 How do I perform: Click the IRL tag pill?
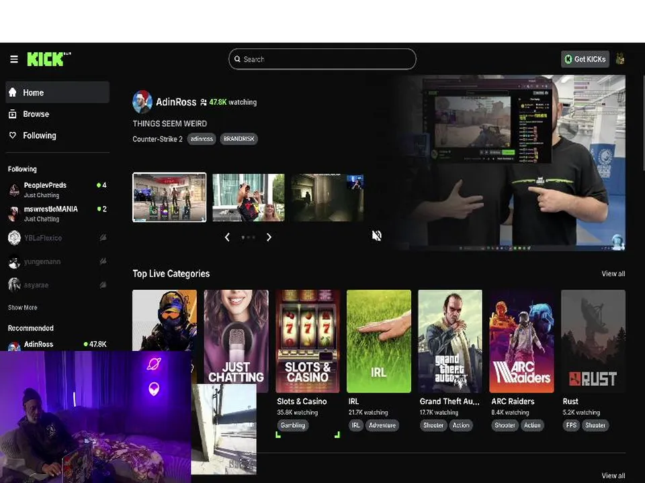[355, 425]
